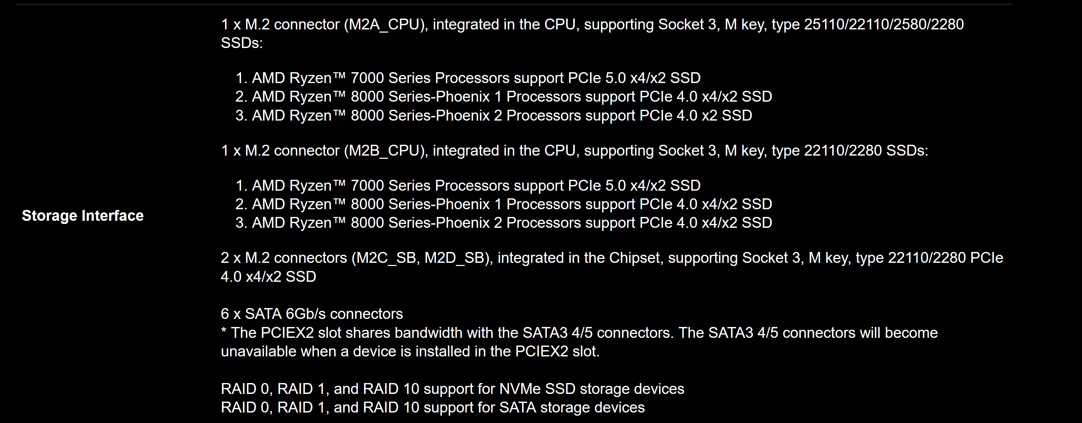Click Phoenix 1 Processors line under M2B_CPU
The width and height of the screenshot is (1082, 423).
coord(504,204)
